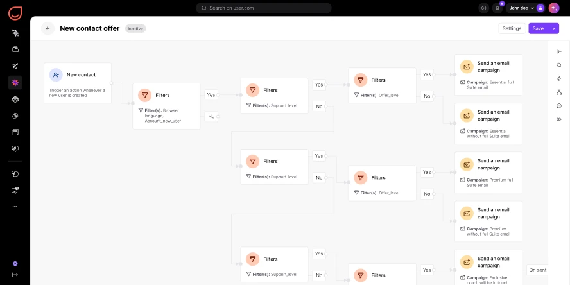Screen dimensions: 570x285
Task: Open the hierarchy tree icon in right panel
Action: tap(559, 92)
